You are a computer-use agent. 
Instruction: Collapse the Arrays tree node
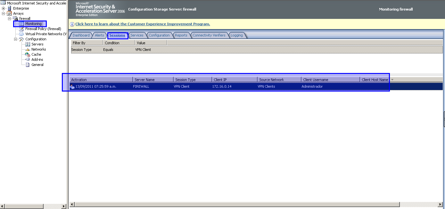click(x=4, y=13)
